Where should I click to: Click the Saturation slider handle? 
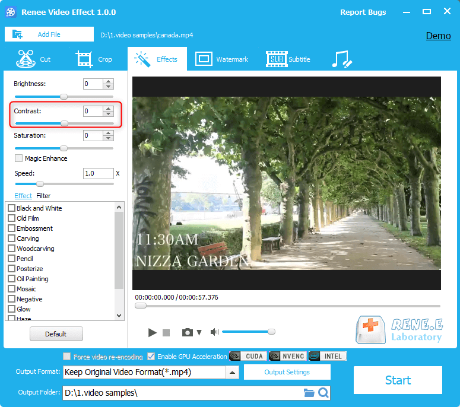[64, 148]
